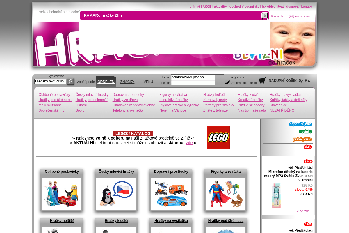
Task: Click the zde download link for LEGO catalog
Action: coord(189,143)
